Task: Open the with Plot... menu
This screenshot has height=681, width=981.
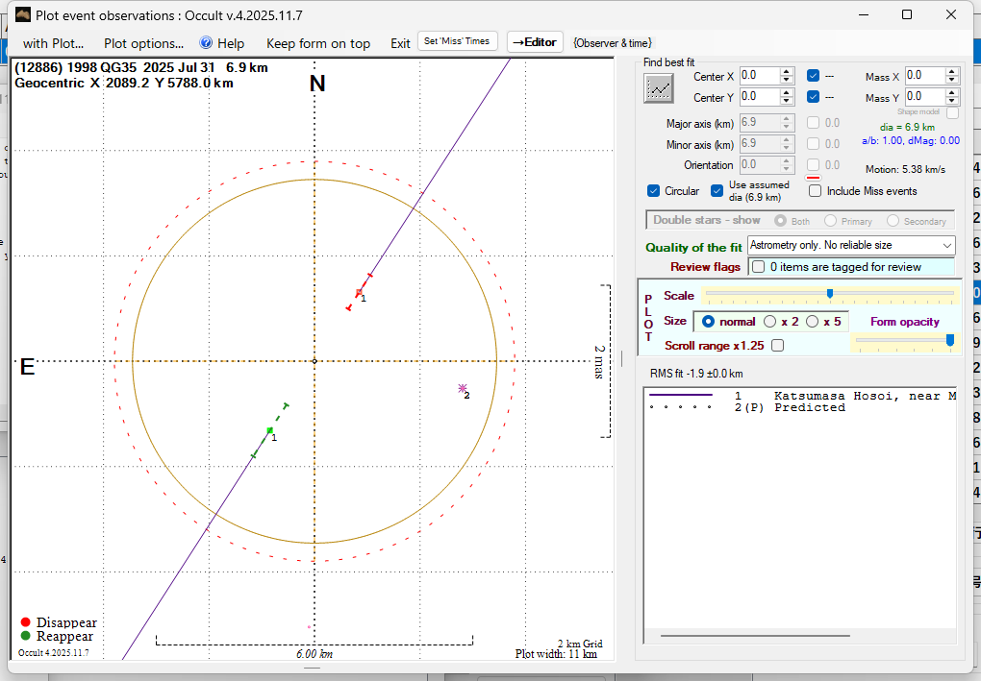Action: (53, 43)
